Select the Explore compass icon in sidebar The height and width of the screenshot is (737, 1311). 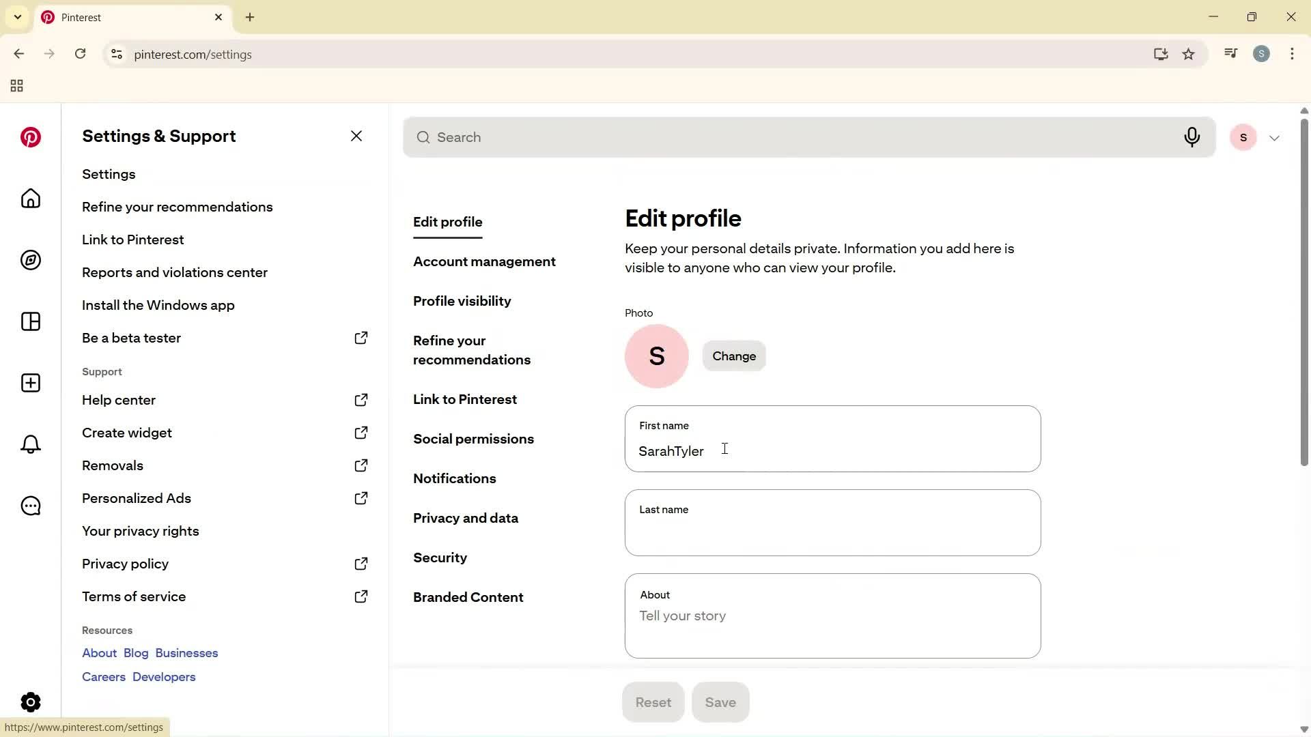[31, 260]
